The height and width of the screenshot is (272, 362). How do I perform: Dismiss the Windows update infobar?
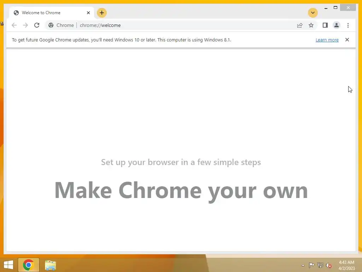tap(347, 40)
